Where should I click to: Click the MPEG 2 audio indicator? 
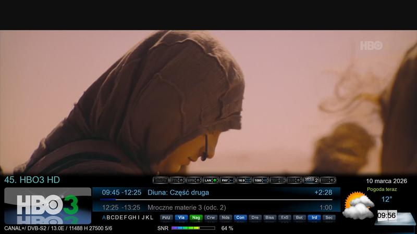[311, 180]
